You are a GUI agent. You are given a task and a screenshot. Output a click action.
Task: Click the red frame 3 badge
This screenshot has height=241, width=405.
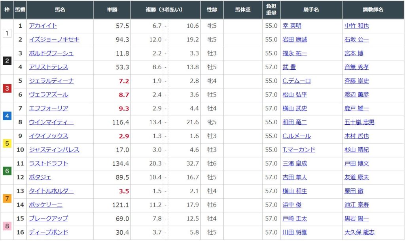(7, 88)
